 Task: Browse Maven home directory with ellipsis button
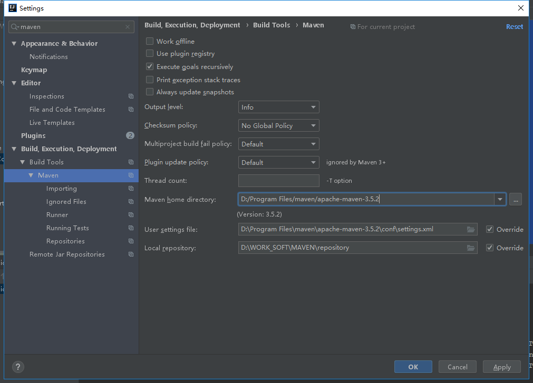(x=516, y=199)
